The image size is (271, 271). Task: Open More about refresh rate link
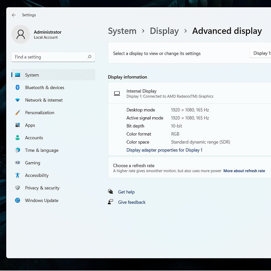click(244, 171)
